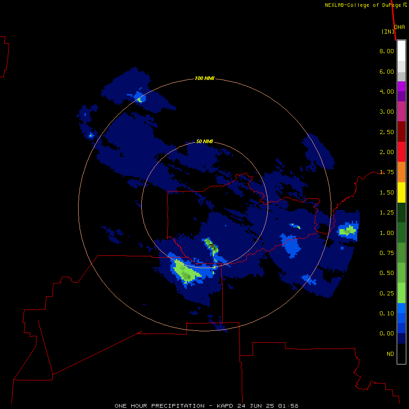Click the white swatch atop the color scale
Image resolution: width=409 pixels, height=409 pixels.
tap(401, 51)
